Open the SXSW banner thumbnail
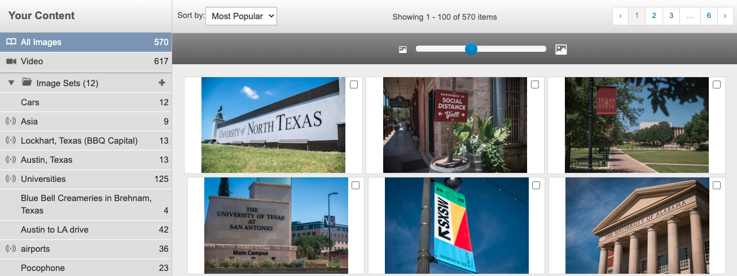 [x=457, y=226]
